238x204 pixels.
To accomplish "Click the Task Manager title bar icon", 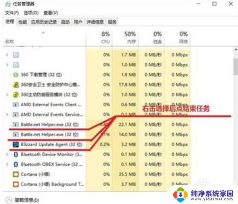I will (x=8, y=4).
